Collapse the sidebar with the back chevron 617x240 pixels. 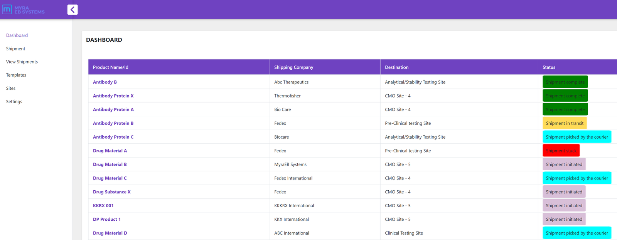tap(72, 10)
